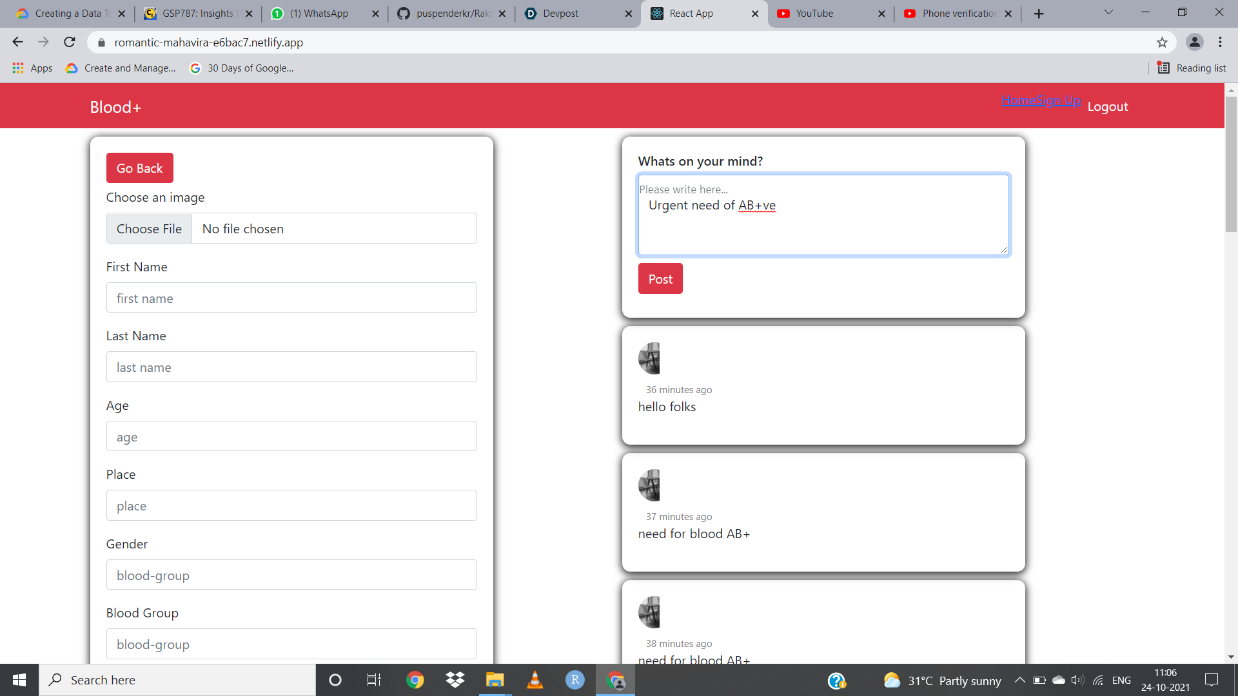Open the tab search dropdown arrow
This screenshot has width=1238, height=696.
pos(1108,13)
